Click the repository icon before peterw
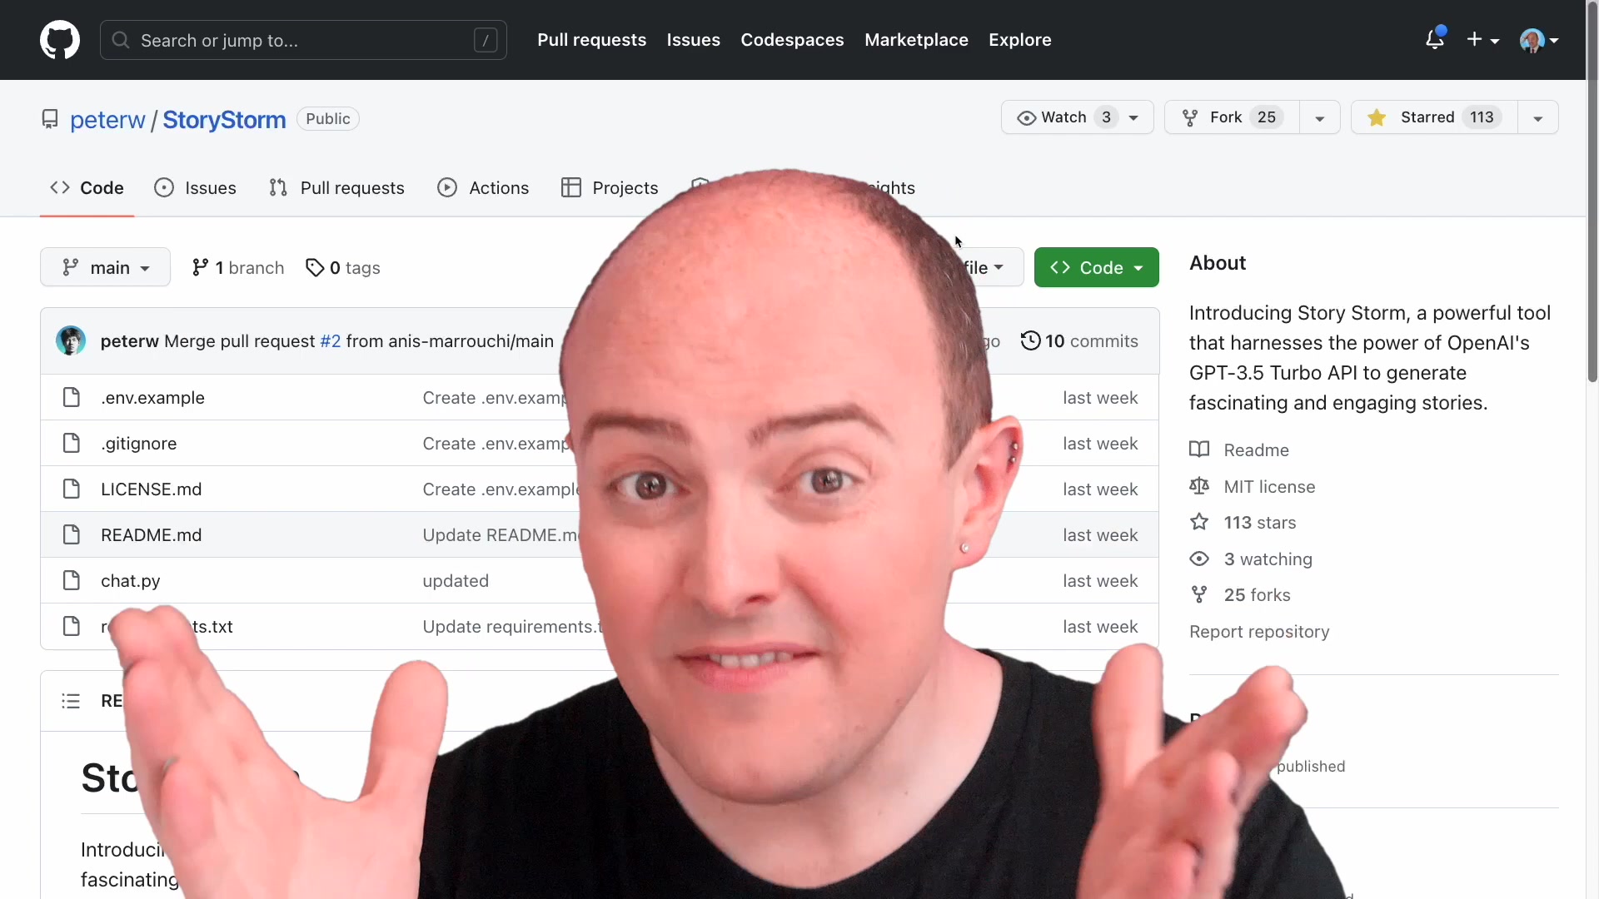The width and height of the screenshot is (1599, 899). (x=50, y=119)
